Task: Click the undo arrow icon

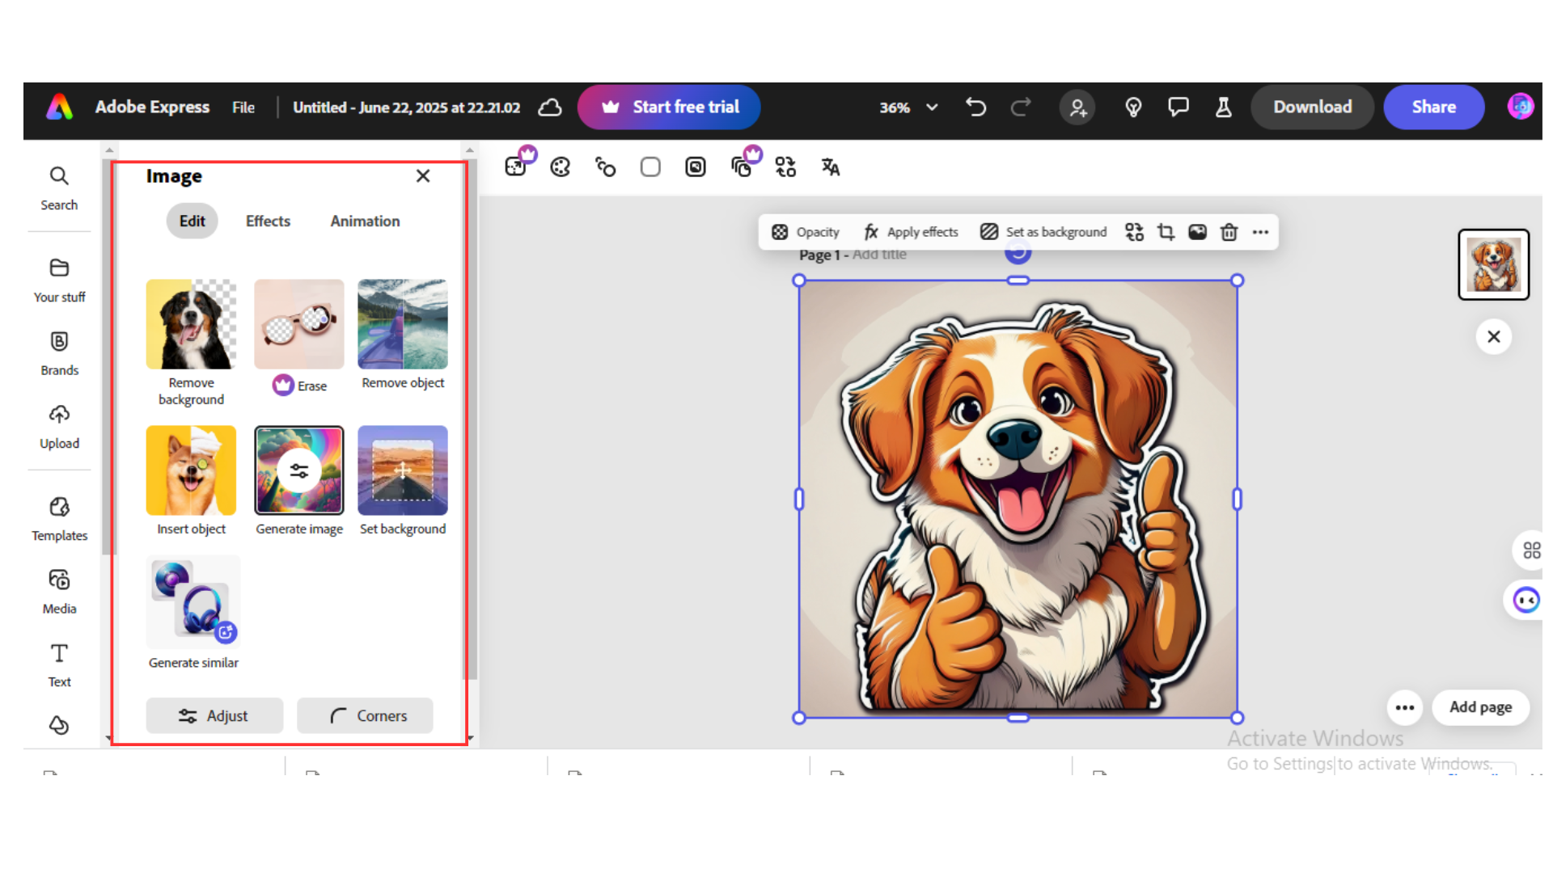Action: tap(975, 107)
